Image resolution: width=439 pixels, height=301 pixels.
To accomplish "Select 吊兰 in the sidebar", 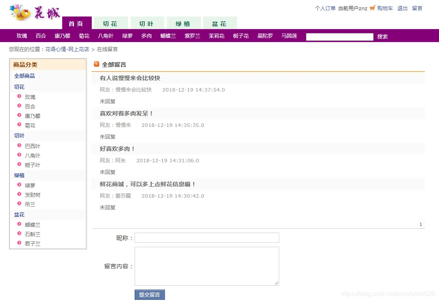I will pos(30,204).
